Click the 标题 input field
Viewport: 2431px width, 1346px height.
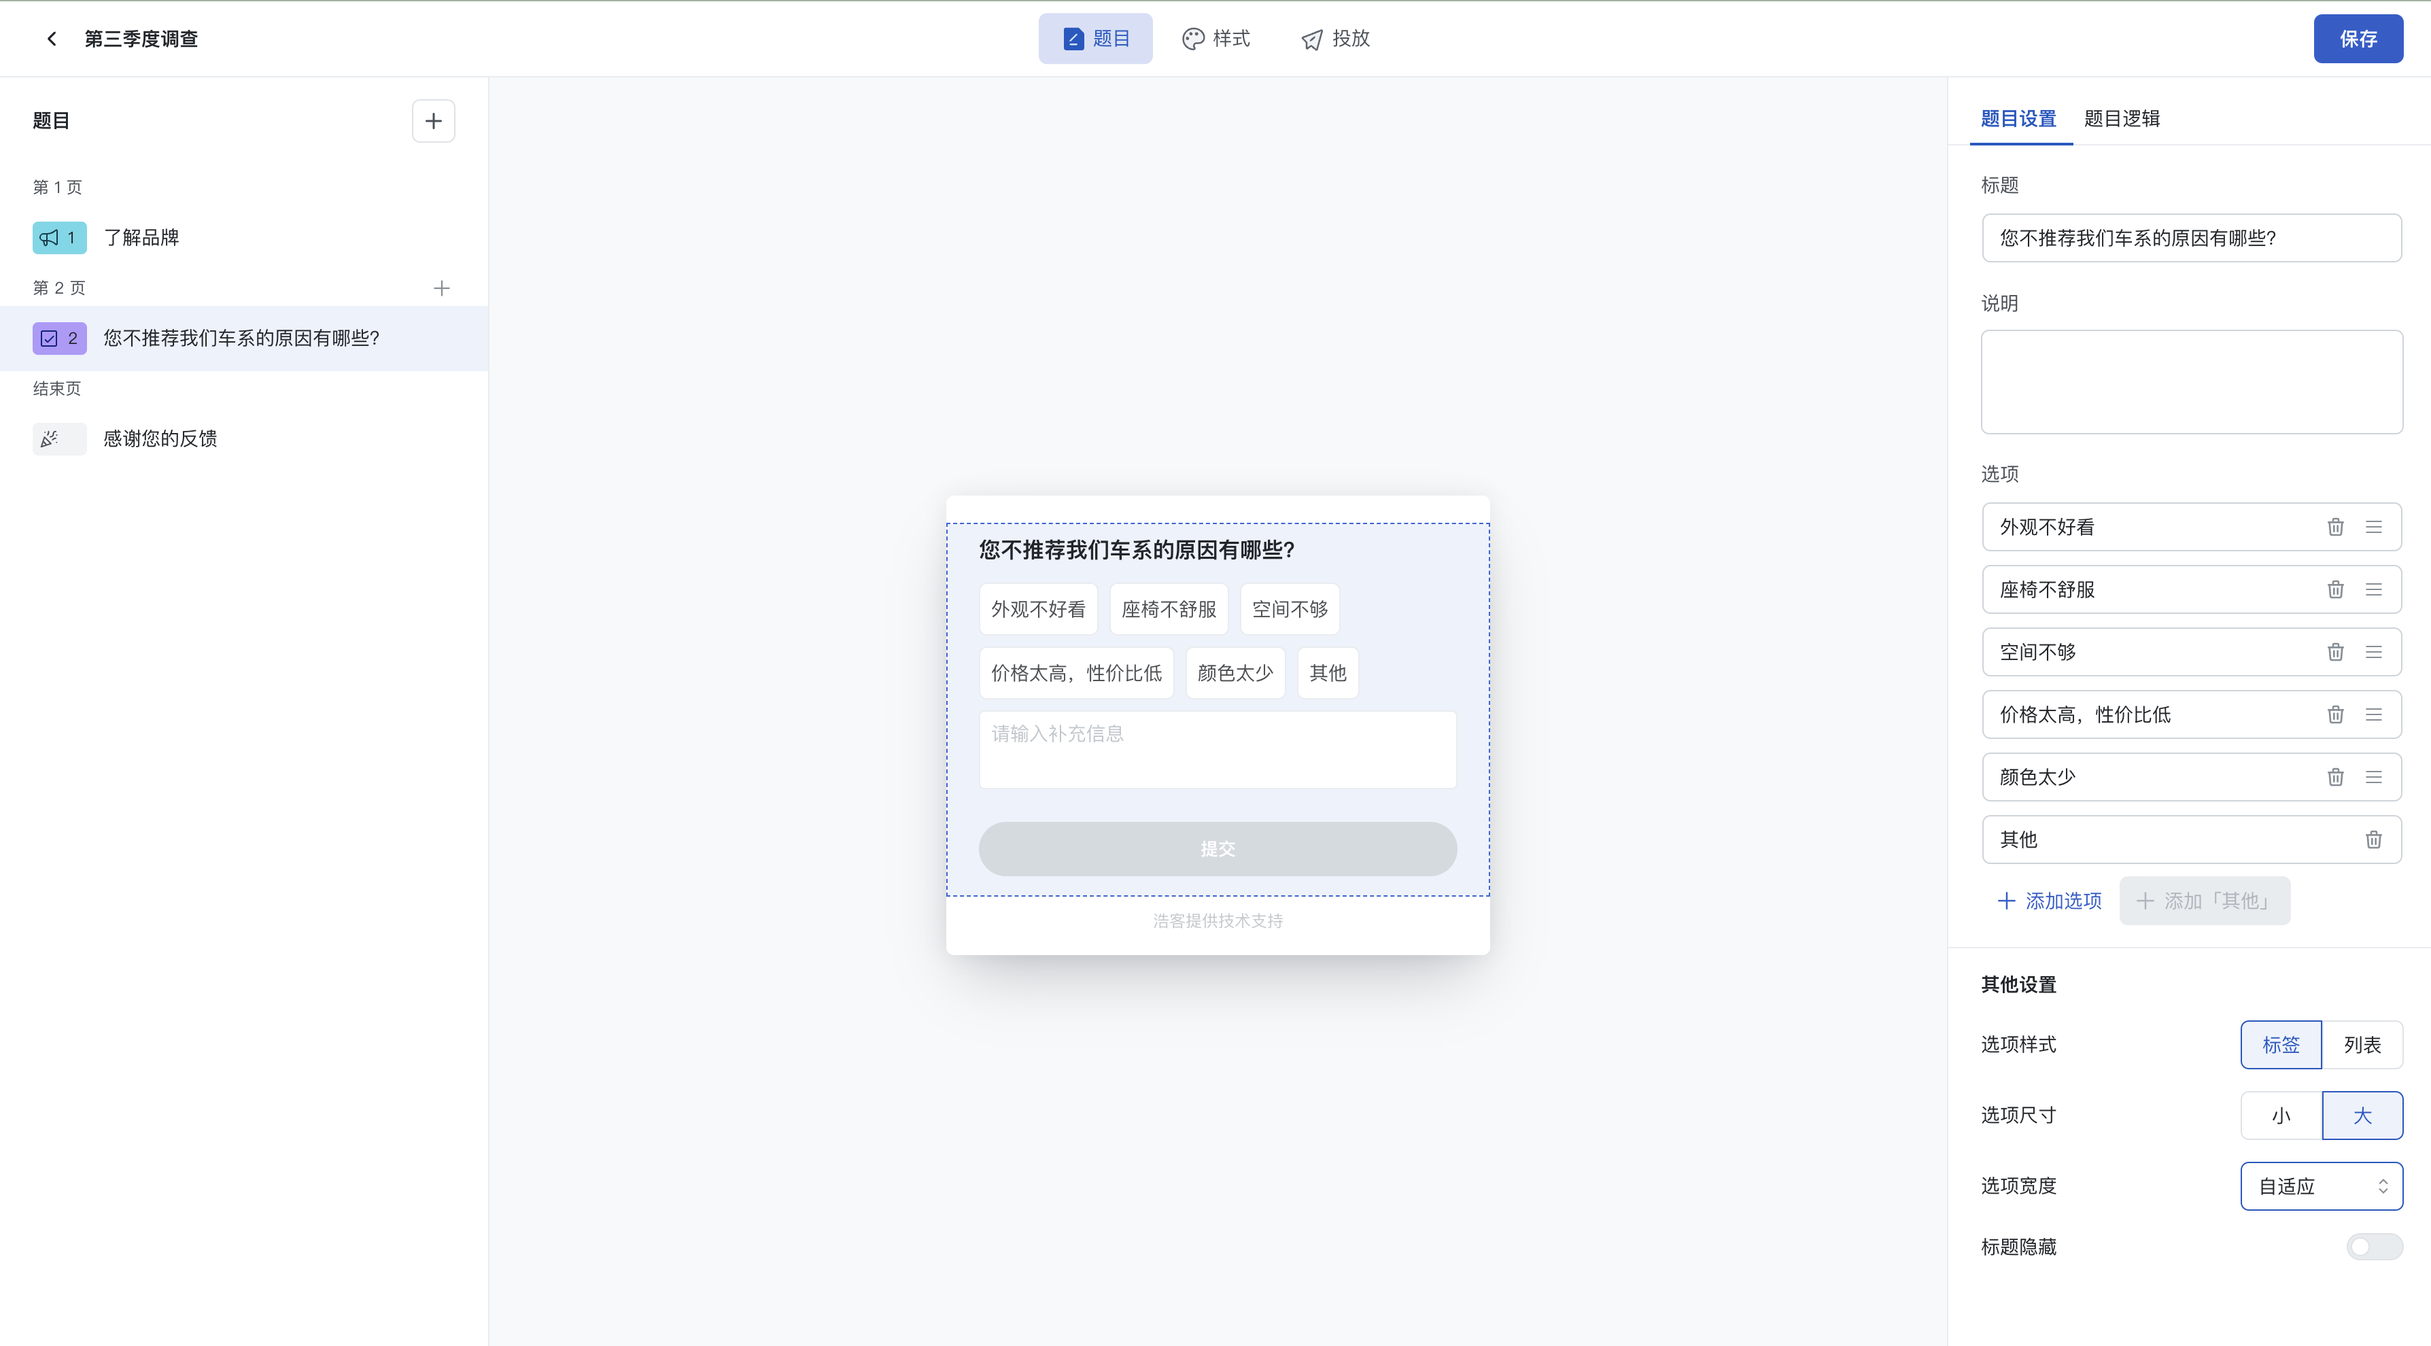(2191, 238)
